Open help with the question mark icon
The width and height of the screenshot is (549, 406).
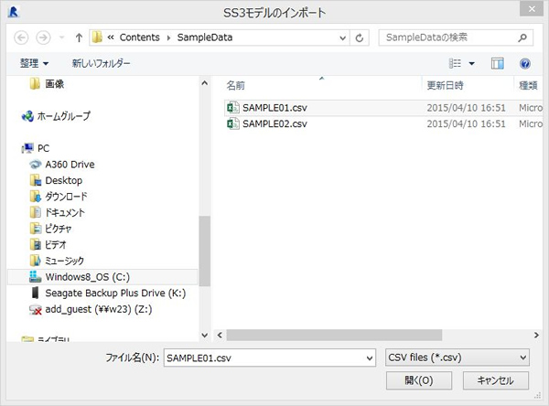(525, 63)
